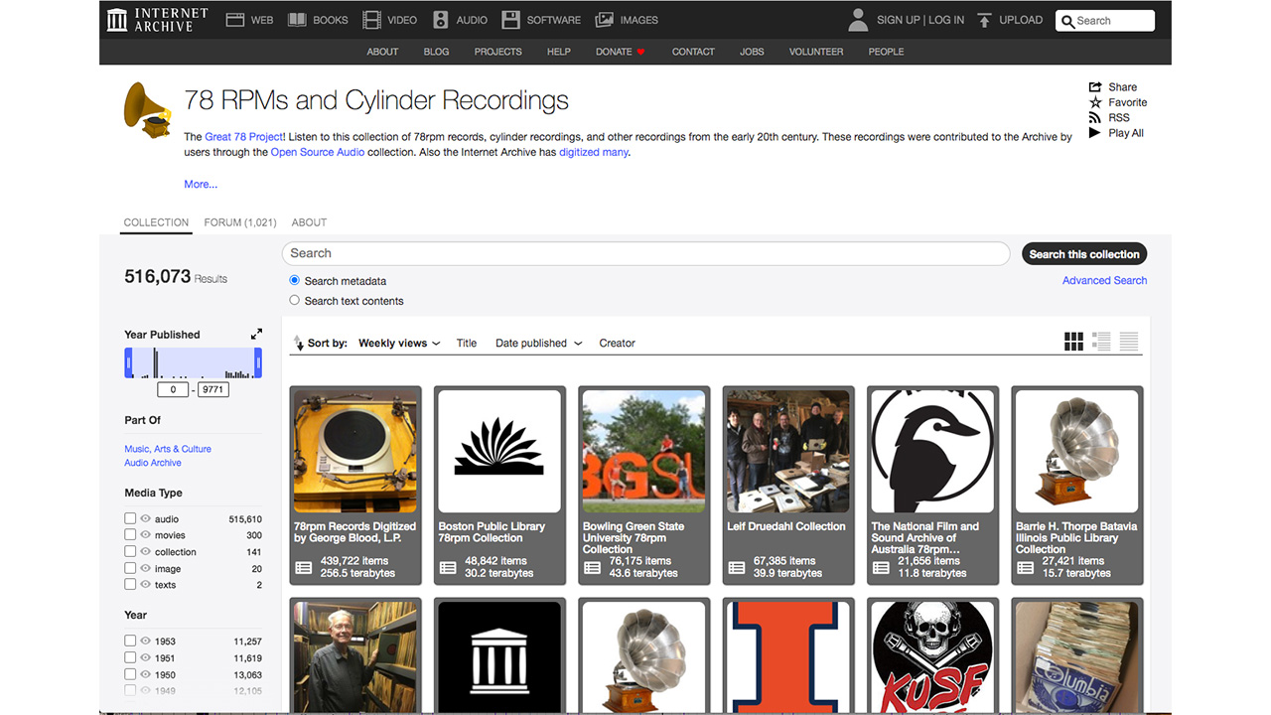Check the audio media type box

click(130, 518)
